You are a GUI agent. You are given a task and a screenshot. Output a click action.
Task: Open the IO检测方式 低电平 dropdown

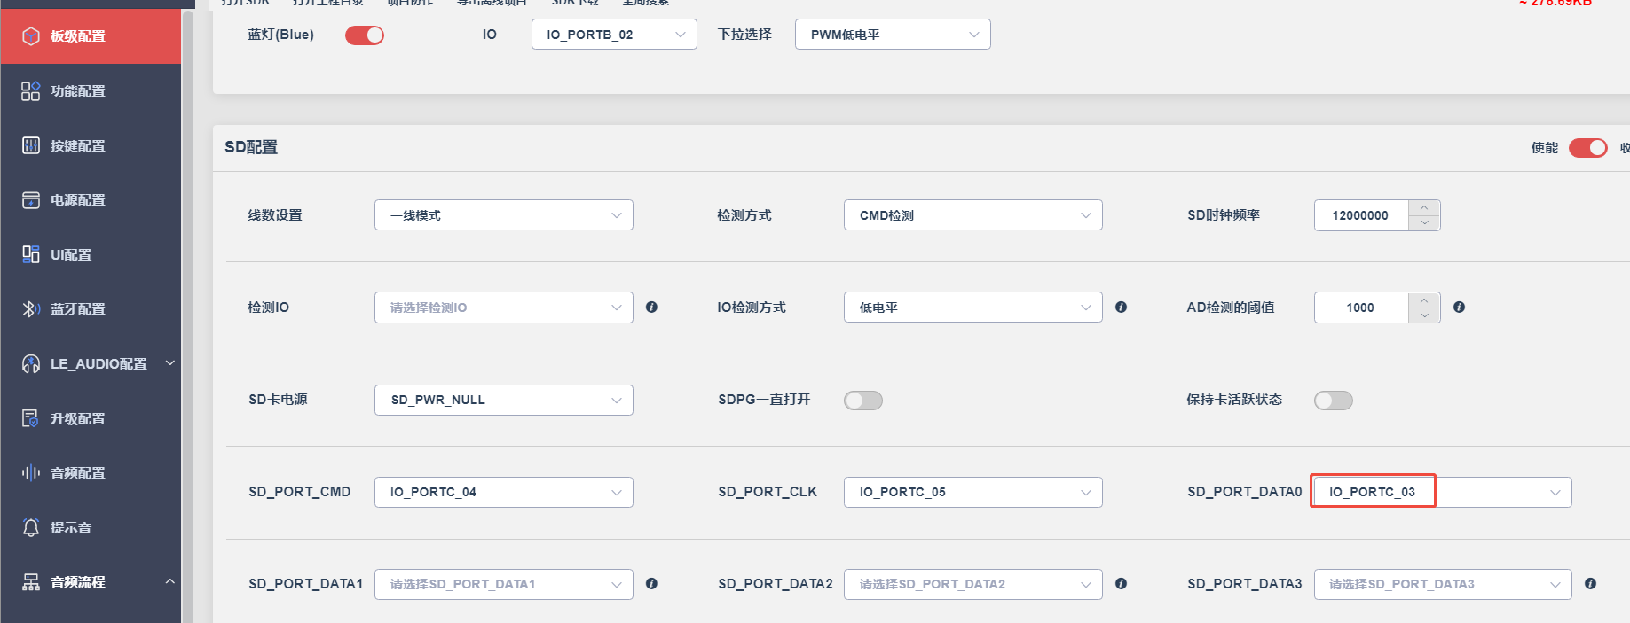973,308
